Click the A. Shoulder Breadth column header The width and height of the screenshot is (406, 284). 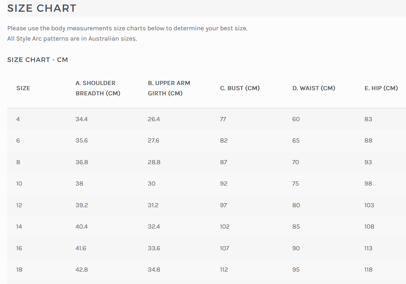[98, 88]
